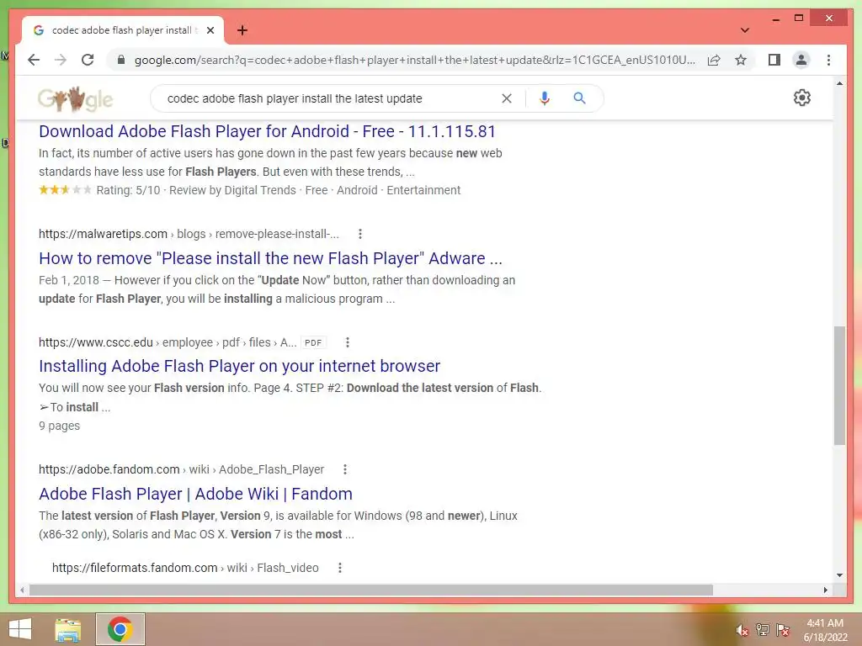The height and width of the screenshot is (646, 862).
Task: Click the scroll right arrow
Action: (x=825, y=590)
